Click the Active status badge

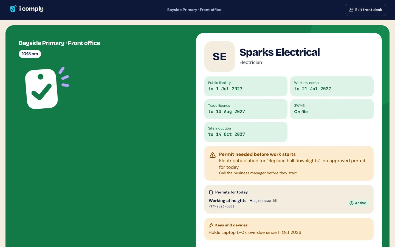click(x=358, y=203)
